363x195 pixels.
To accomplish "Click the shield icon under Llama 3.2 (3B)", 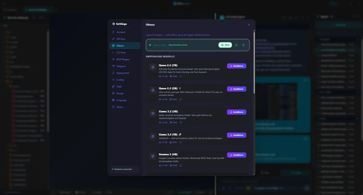I will 181,122.
